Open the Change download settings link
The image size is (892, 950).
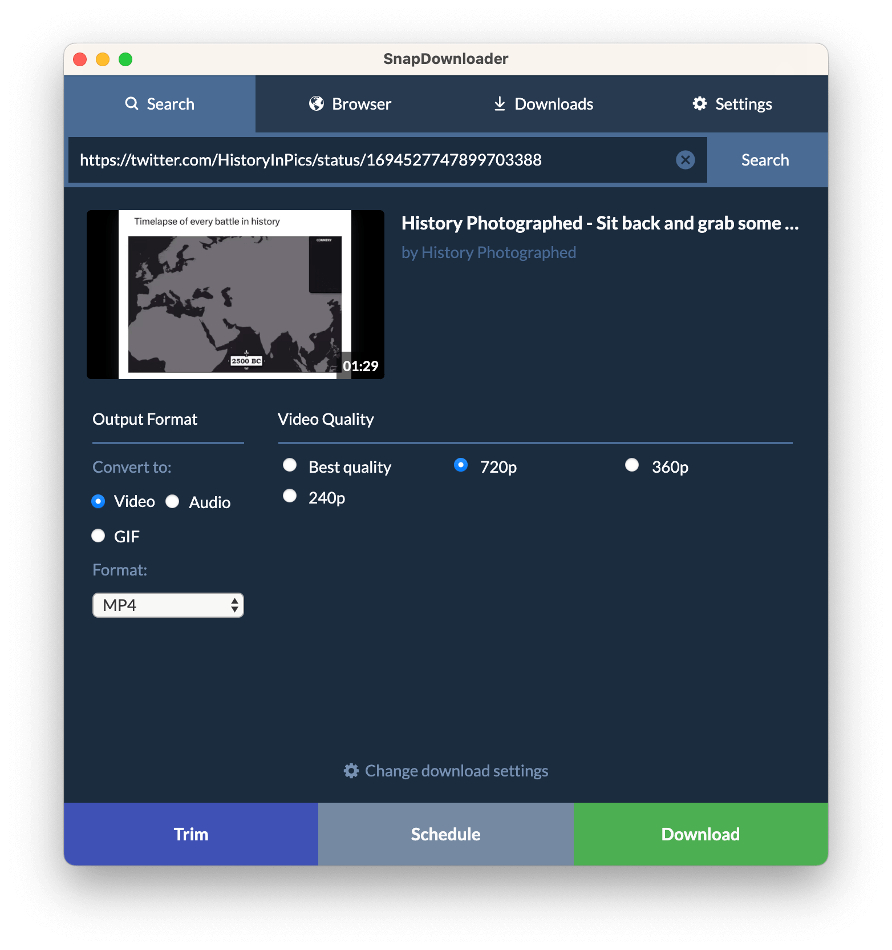tap(456, 771)
